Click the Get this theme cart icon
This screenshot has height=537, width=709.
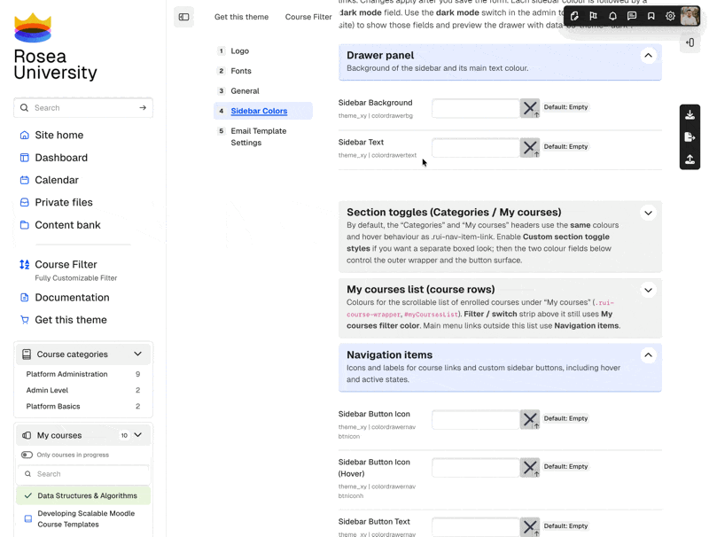[25, 320]
